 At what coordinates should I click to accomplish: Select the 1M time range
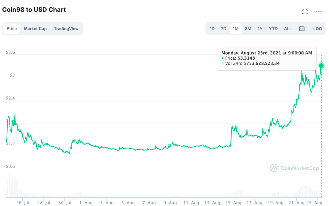236,29
